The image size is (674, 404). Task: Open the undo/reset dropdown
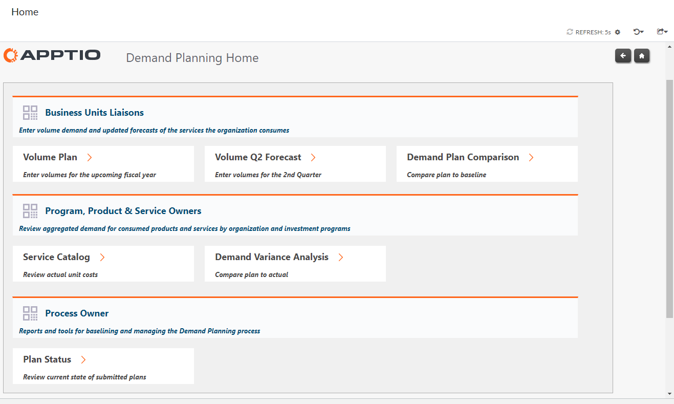[638, 32]
